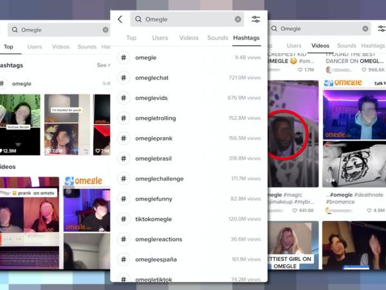386x290 pixels.
Task: Switch to Sounds tab in left panel
Action: [x=87, y=47]
